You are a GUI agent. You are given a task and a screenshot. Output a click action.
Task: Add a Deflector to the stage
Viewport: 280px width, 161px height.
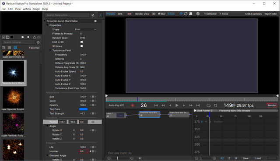[210, 14]
